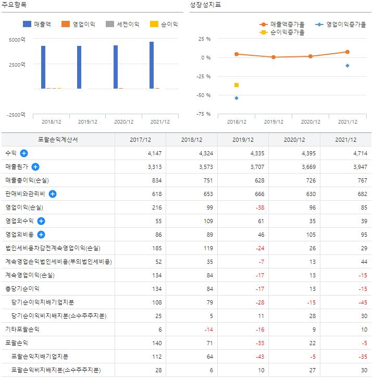The height and width of the screenshot is (378, 373).
Task: Click the 매출총이익(손실) row label
Action: click(27, 180)
